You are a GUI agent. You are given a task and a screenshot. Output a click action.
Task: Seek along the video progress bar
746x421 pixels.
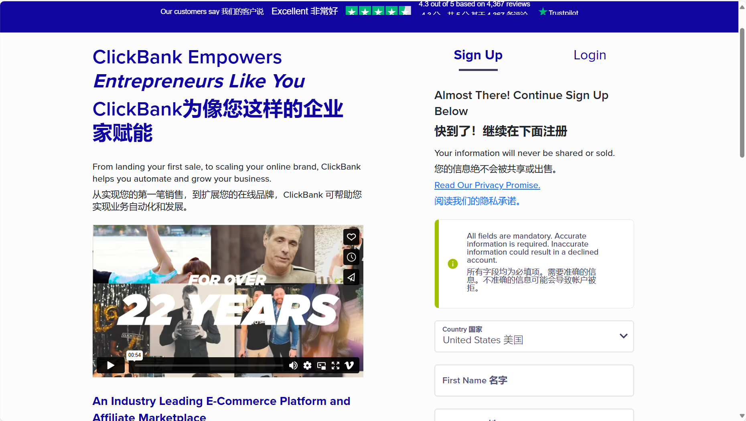(x=209, y=365)
